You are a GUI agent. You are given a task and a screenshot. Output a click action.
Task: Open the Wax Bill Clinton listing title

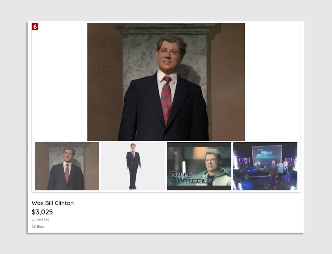pos(52,203)
